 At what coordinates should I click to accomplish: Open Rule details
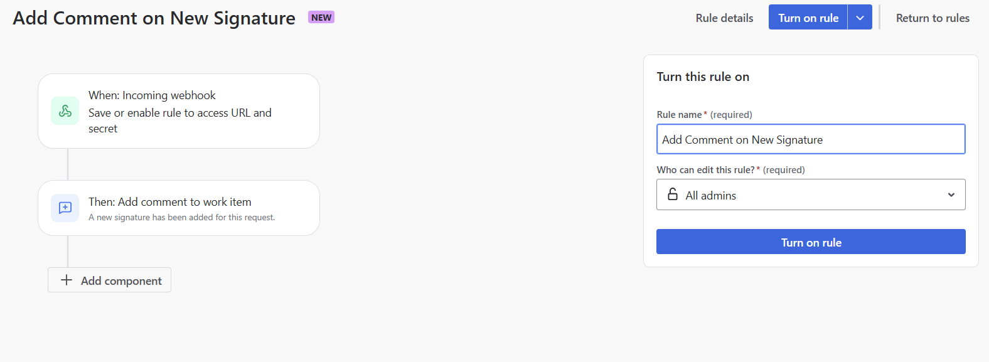pyautogui.click(x=724, y=18)
